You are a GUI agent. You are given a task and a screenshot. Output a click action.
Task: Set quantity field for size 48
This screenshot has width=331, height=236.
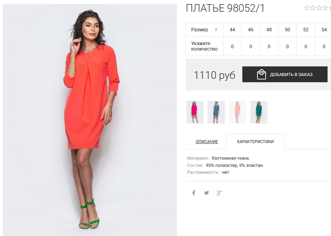pyautogui.click(x=269, y=46)
